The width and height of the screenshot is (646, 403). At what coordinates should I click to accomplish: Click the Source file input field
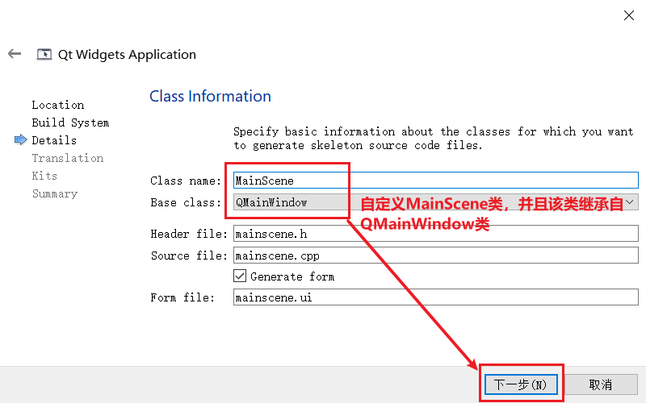pyautogui.click(x=435, y=256)
